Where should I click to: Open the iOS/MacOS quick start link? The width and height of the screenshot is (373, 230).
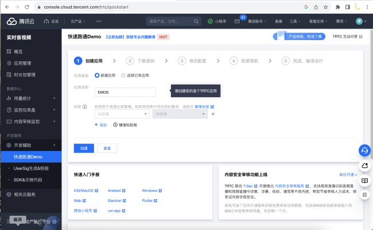point(86,191)
